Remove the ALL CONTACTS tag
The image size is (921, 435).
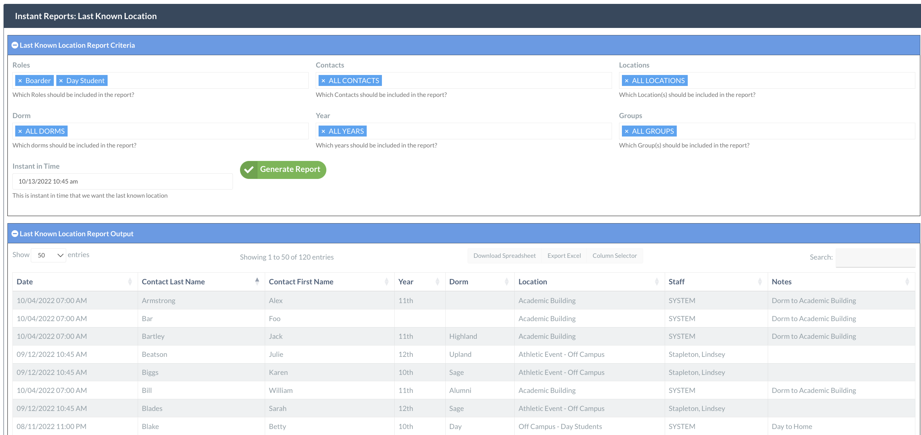pyautogui.click(x=323, y=81)
